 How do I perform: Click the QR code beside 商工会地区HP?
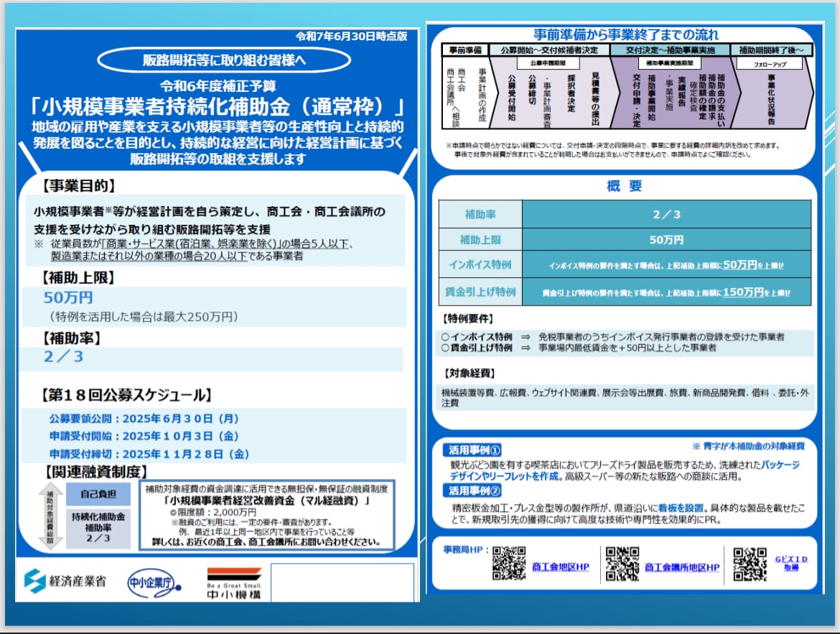coord(509,563)
